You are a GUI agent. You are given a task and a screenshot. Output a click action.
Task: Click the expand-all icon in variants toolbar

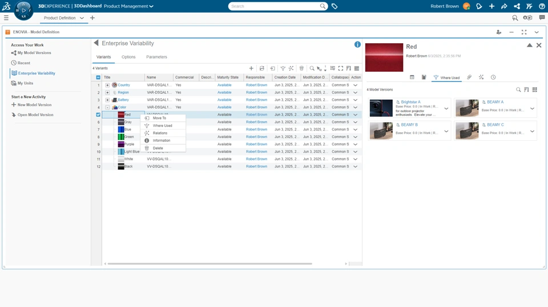332,68
